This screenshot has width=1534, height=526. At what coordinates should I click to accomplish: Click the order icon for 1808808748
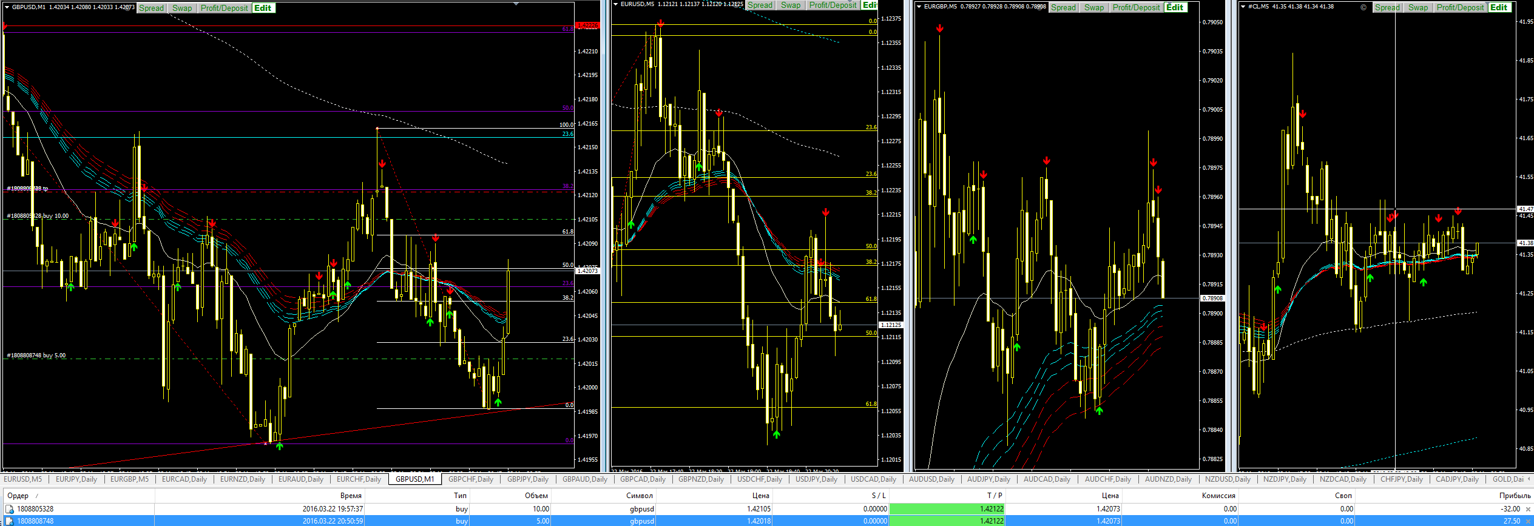tap(10, 521)
